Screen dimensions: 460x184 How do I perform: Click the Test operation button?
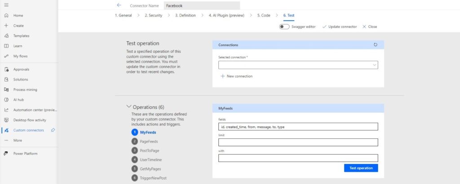click(361, 168)
